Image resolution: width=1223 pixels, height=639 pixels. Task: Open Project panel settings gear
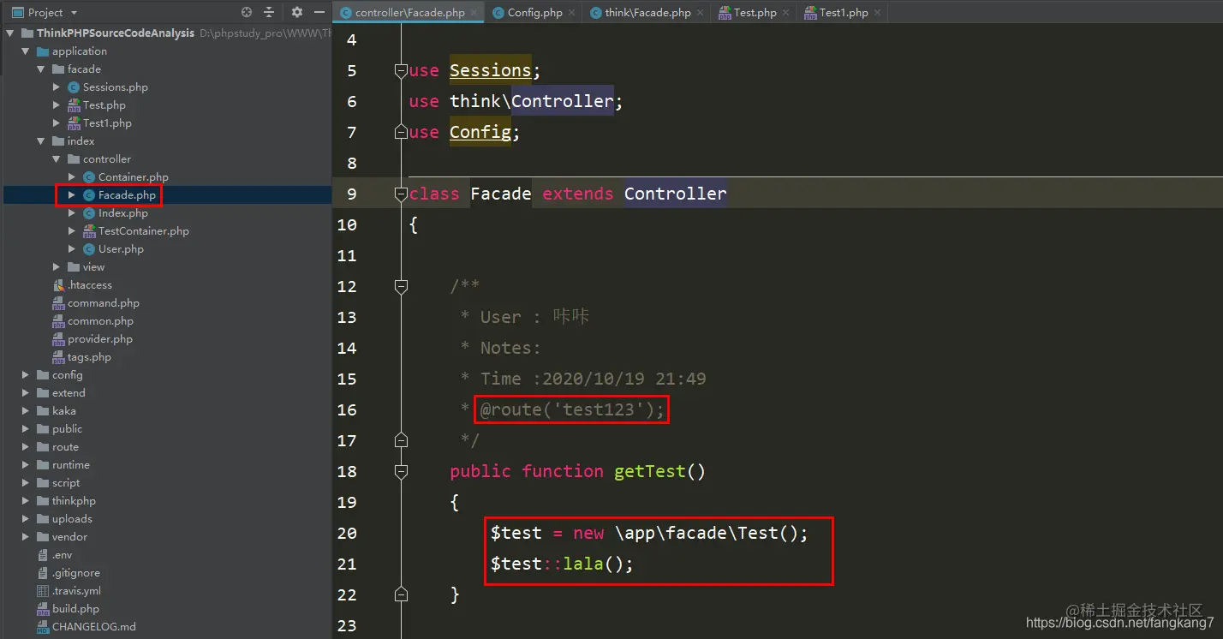(x=297, y=12)
